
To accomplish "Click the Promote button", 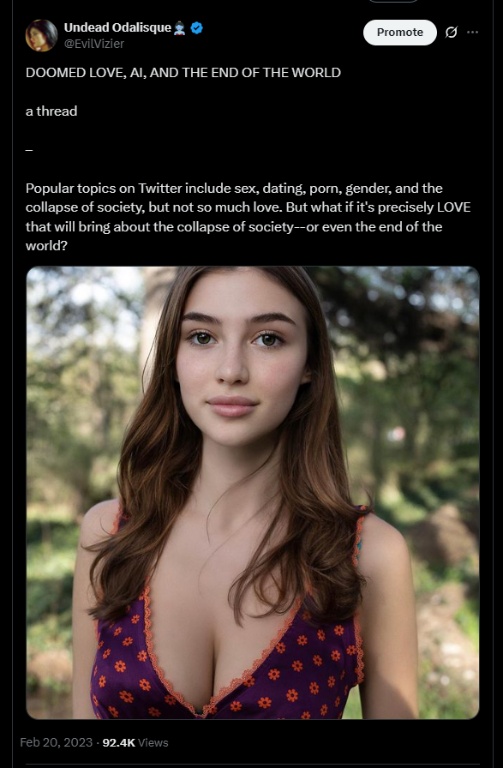I will tap(399, 33).
